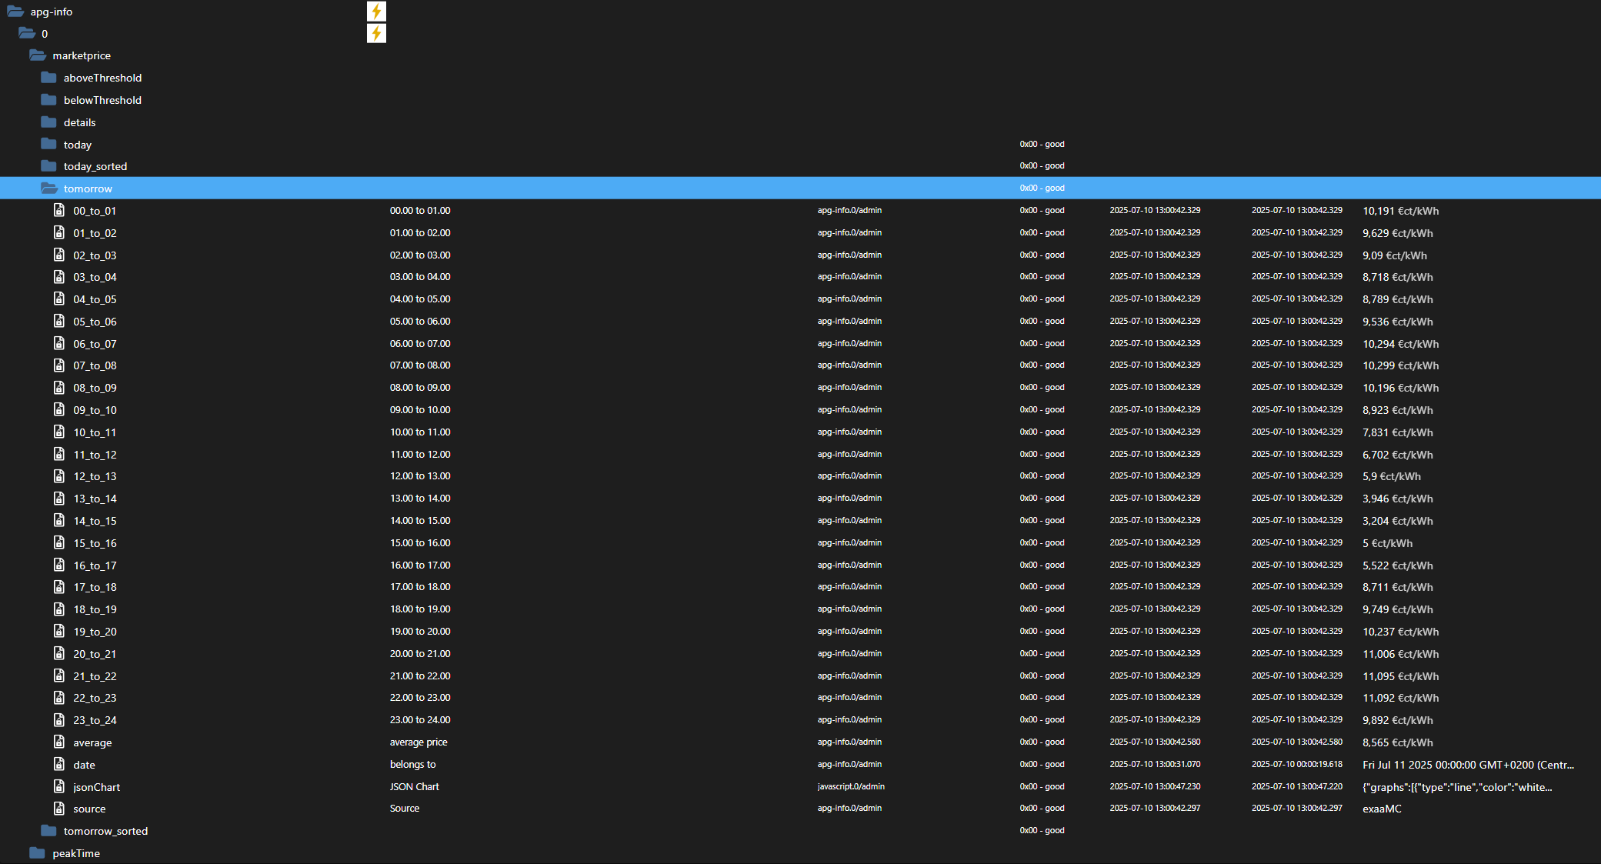The image size is (1601, 864).
Task: Click the exaaMC source value
Action: (1382, 809)
